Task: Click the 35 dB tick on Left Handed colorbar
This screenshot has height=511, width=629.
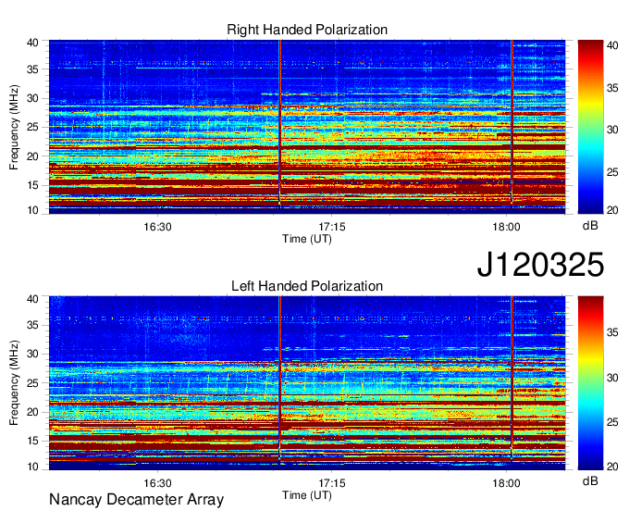Action: 612,332
